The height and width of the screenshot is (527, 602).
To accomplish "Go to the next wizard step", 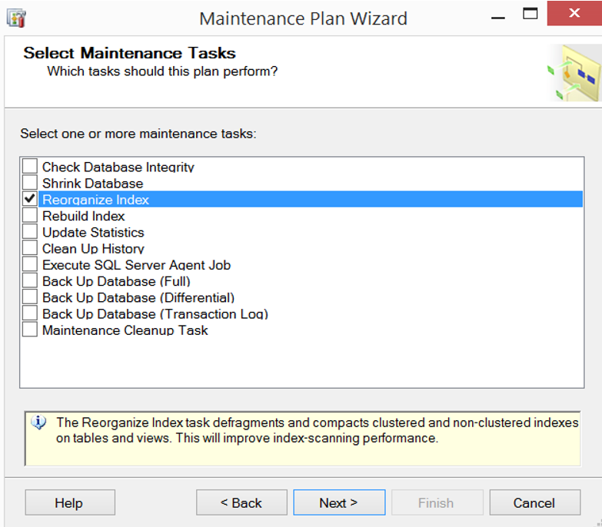I will pyautogui.click(x=339, y=502).
